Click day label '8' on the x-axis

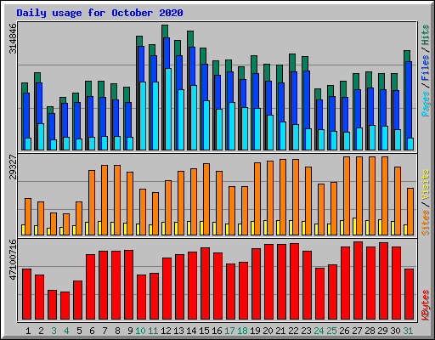(x=117, y=331)
